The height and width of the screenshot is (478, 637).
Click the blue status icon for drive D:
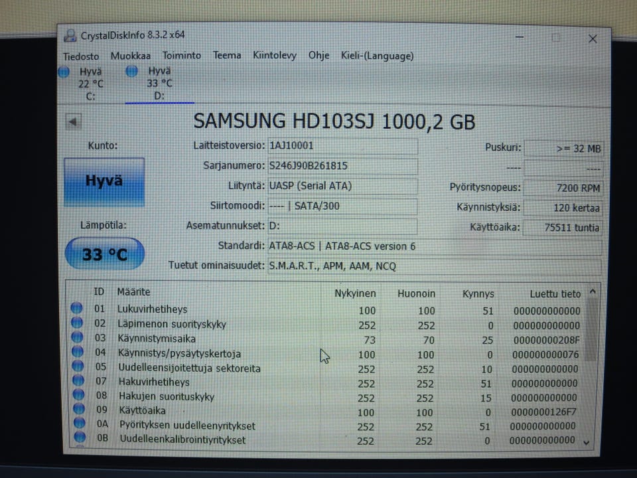pyautogui.click(x=131, y=71)
